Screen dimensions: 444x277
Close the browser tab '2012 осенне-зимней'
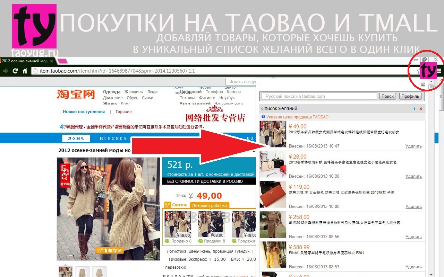52,61
